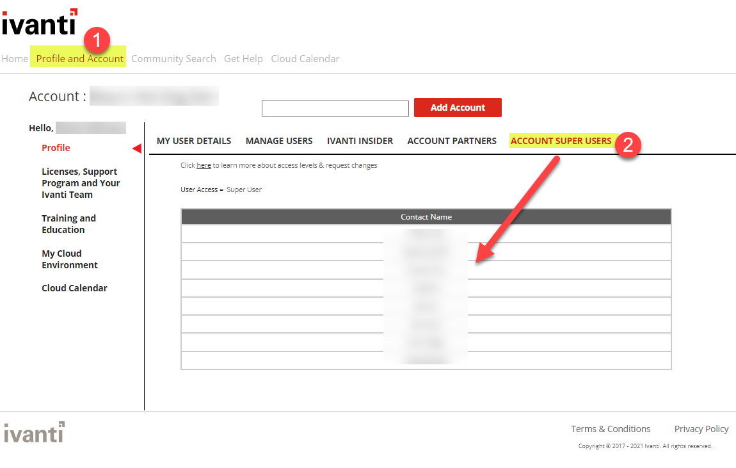Image resolution: width=736 pixels, height=468 pixels.
Task: Click the account search input field
Action: (x=335, y=108)
